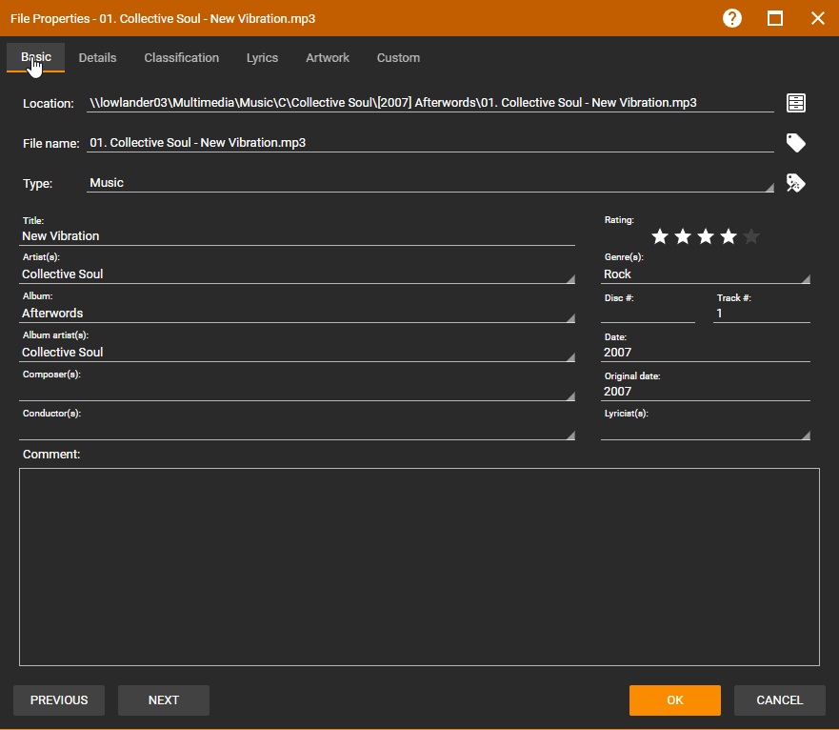Open the Album dropdown list

click(x=569, y=317)
